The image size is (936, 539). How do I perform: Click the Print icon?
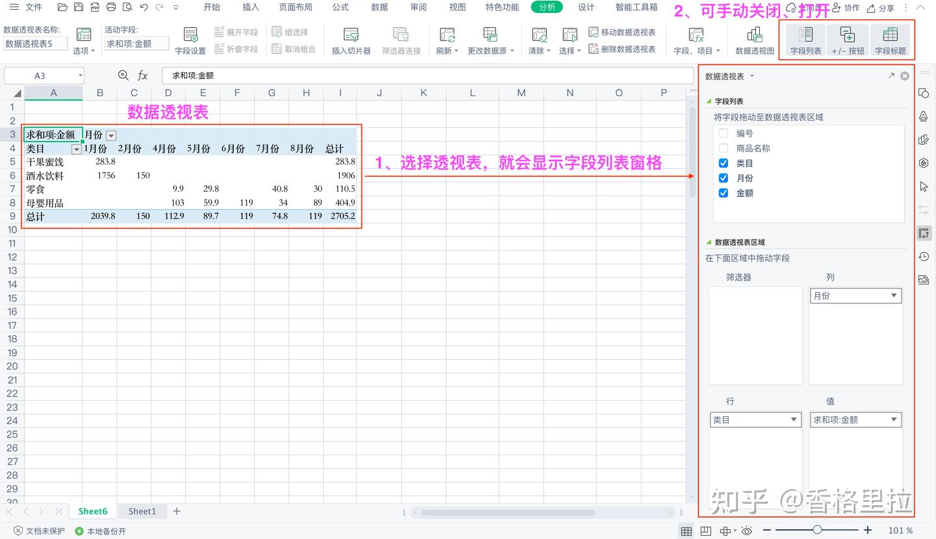pos(111,8)
